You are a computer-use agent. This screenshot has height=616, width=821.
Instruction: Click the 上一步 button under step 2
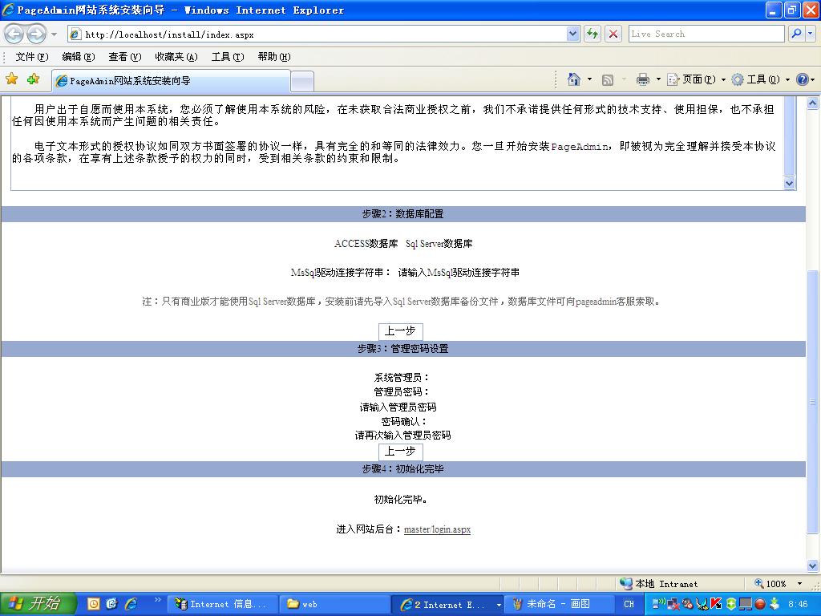pyautogui.click(x=400, y=331)
